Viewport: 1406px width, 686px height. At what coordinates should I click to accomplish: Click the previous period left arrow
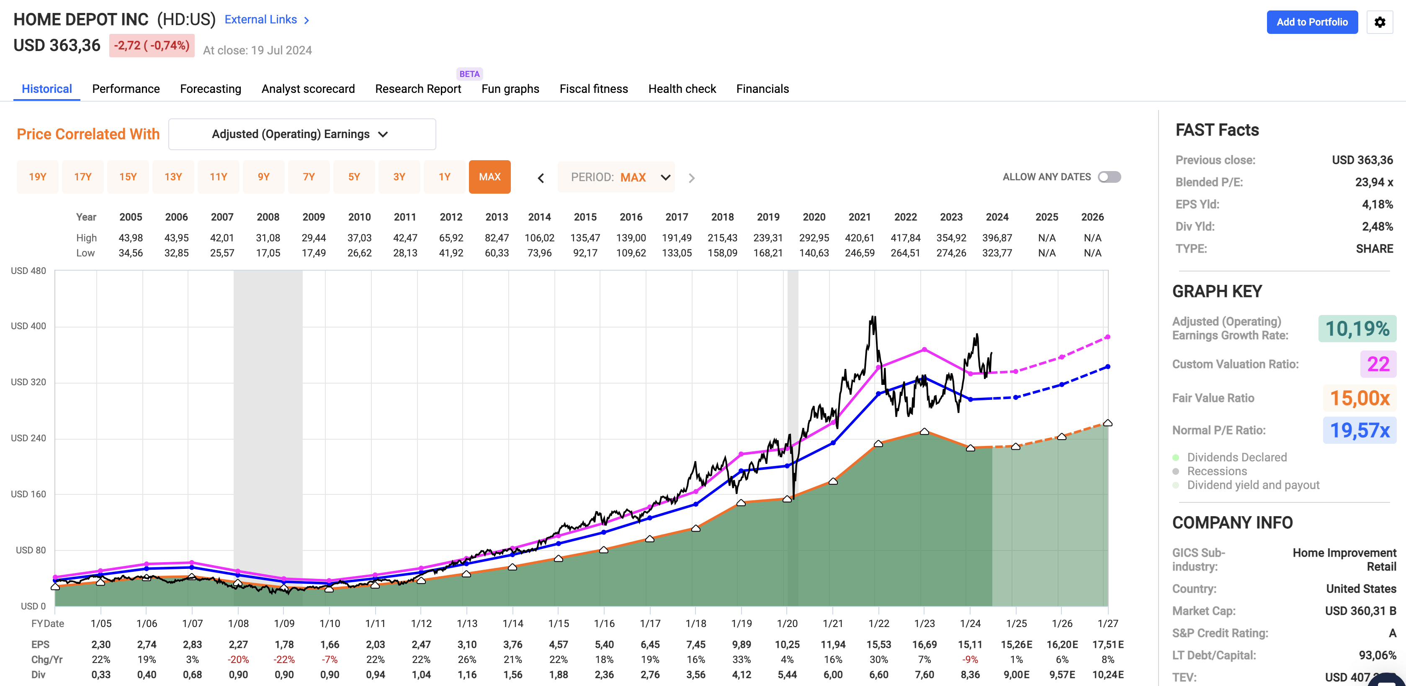click(541, 178)
